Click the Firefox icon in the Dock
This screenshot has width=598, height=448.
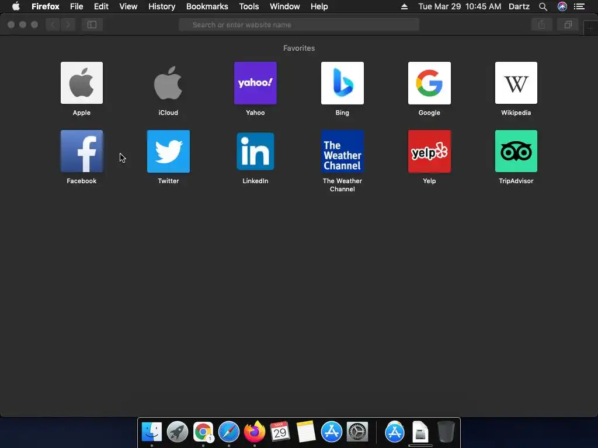pos(255,432)
